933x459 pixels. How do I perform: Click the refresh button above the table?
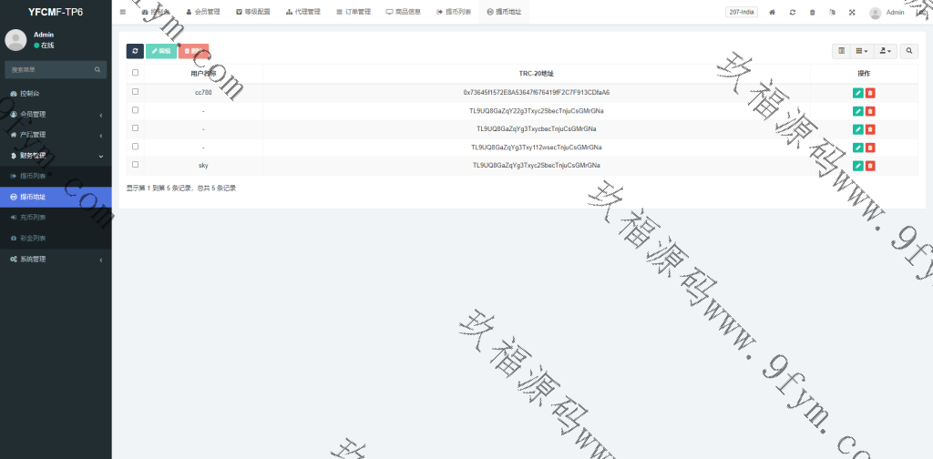point(135,52)
